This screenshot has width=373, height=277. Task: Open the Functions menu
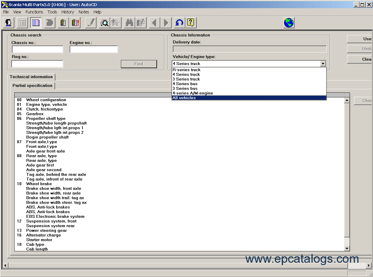tap(34, 12)
